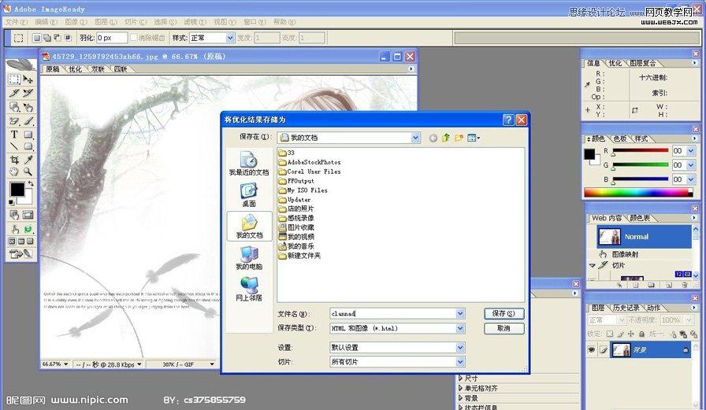Open the view menu icon in save dialog
706x410 pixels.
tap(474, 138)
